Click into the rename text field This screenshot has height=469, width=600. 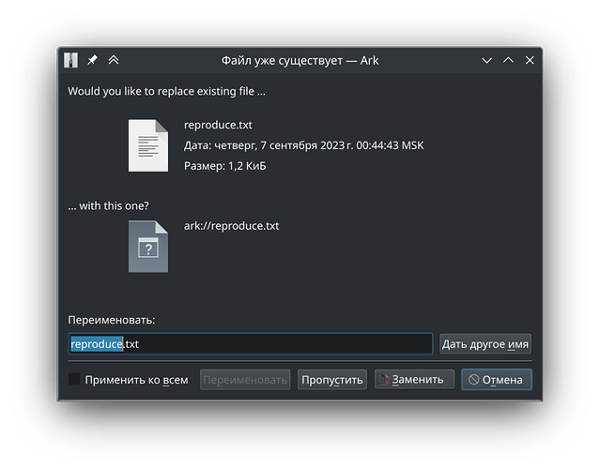pos(251,343)
